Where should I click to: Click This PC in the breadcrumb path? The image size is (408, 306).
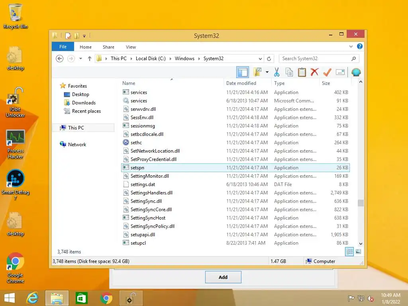(119, 59)
